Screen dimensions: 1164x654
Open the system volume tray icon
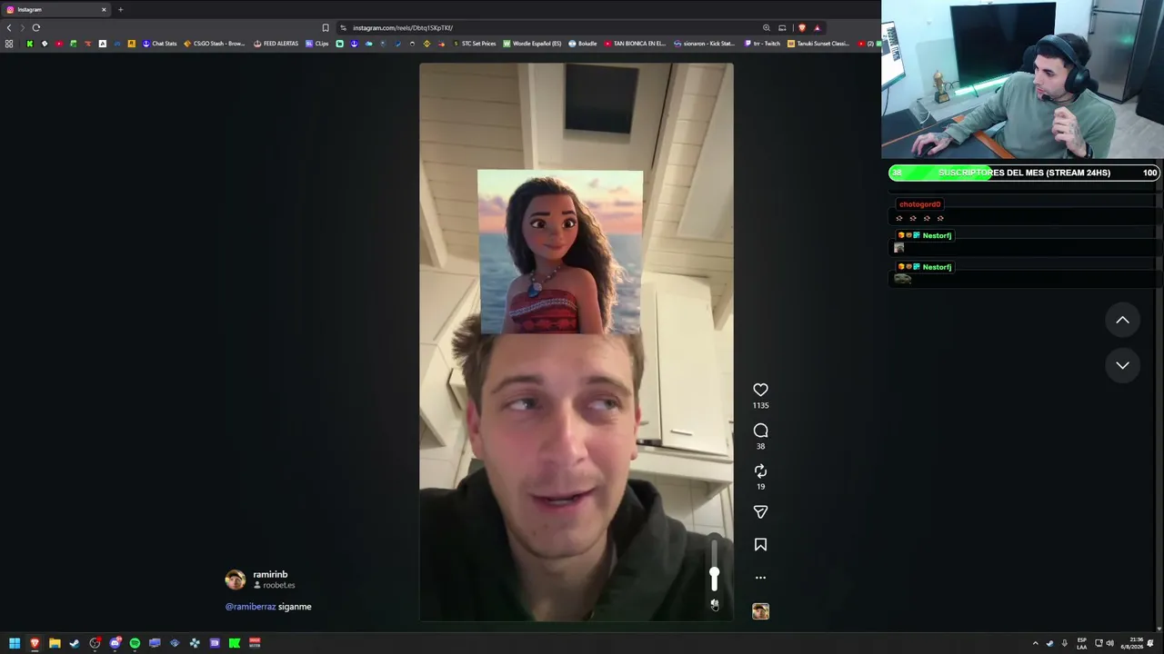1109,643
